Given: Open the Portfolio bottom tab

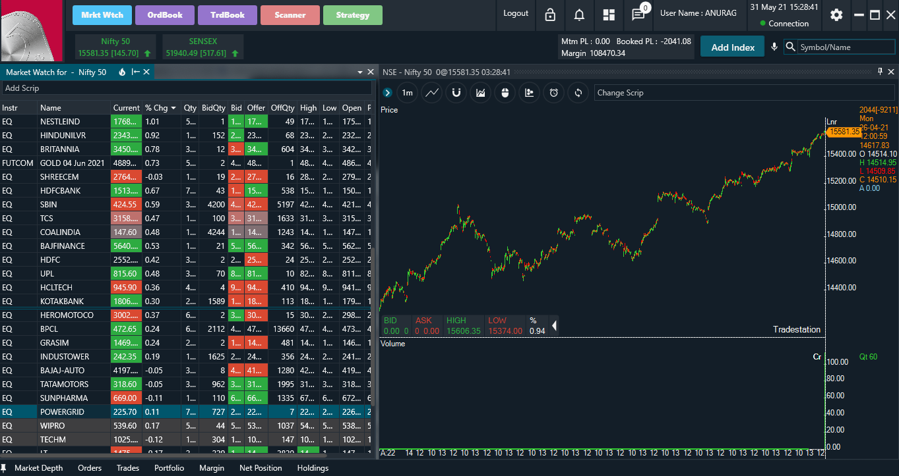Looking at the screenshot, I should pos(170,468).
